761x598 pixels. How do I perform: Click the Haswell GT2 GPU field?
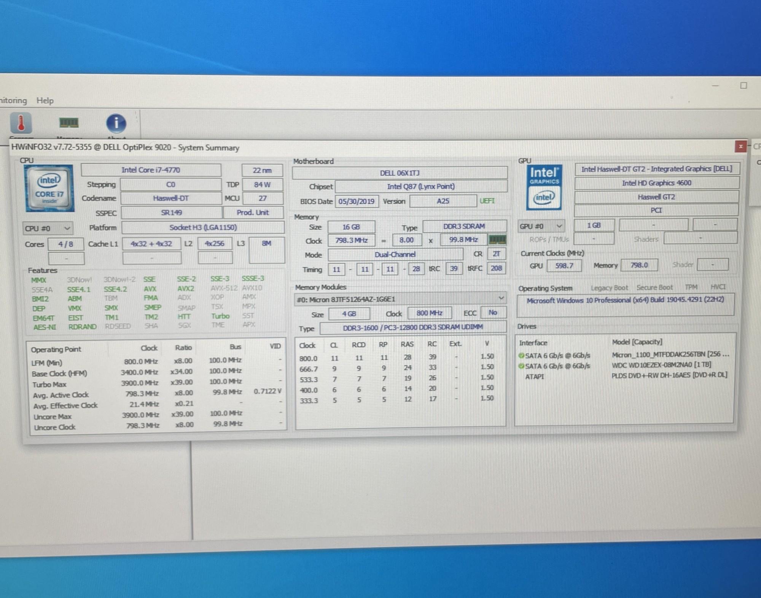[x=656, y=197]
